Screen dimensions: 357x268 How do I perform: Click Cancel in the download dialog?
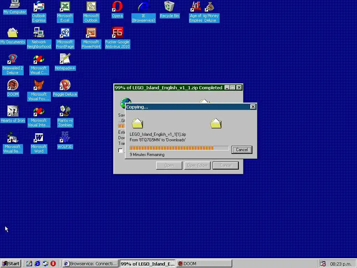pos(226,165)
